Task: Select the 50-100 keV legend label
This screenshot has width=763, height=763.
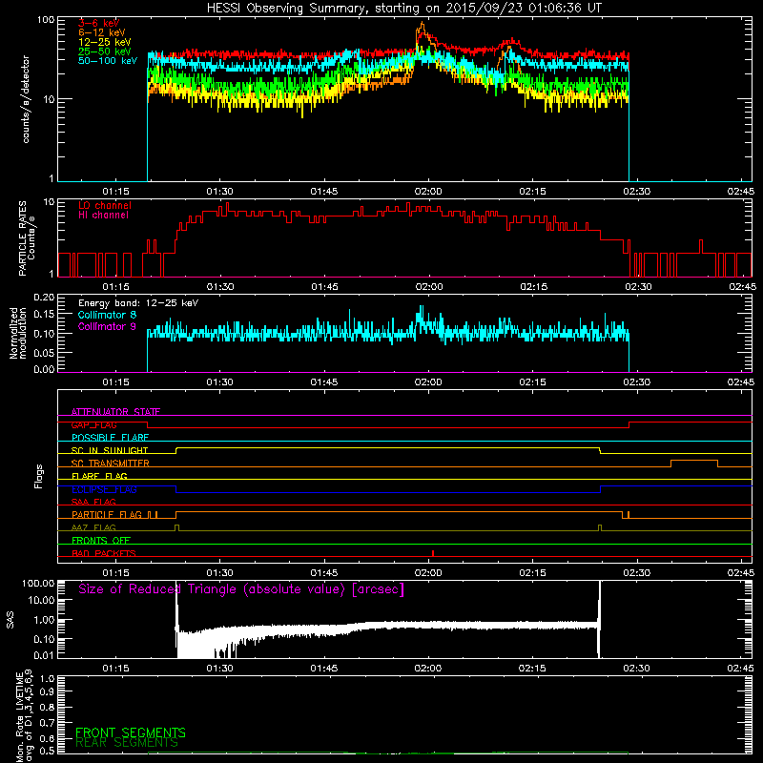Action: tap(108, 61)
